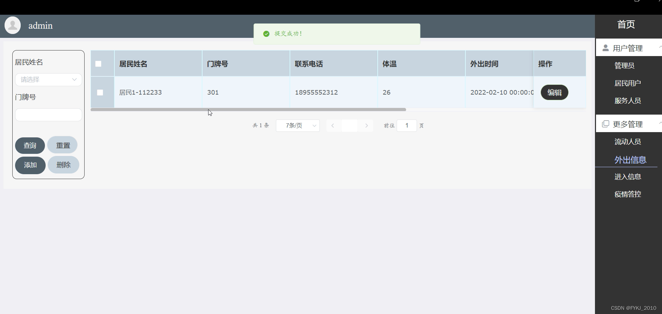Open the 7条/页 page size dropdown
Screen dimensions: 662x314
coord(298,125)
